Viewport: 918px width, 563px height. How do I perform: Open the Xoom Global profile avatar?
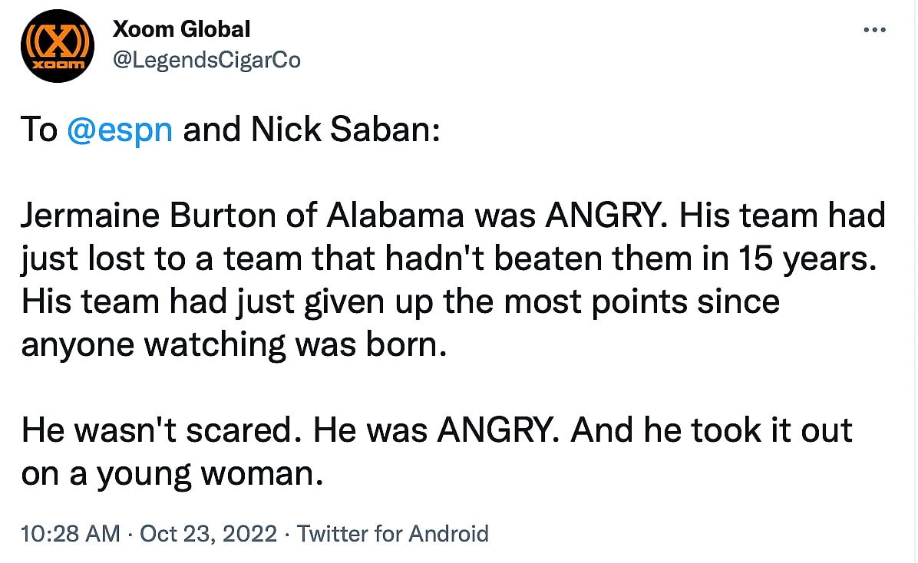coord(58,45)
